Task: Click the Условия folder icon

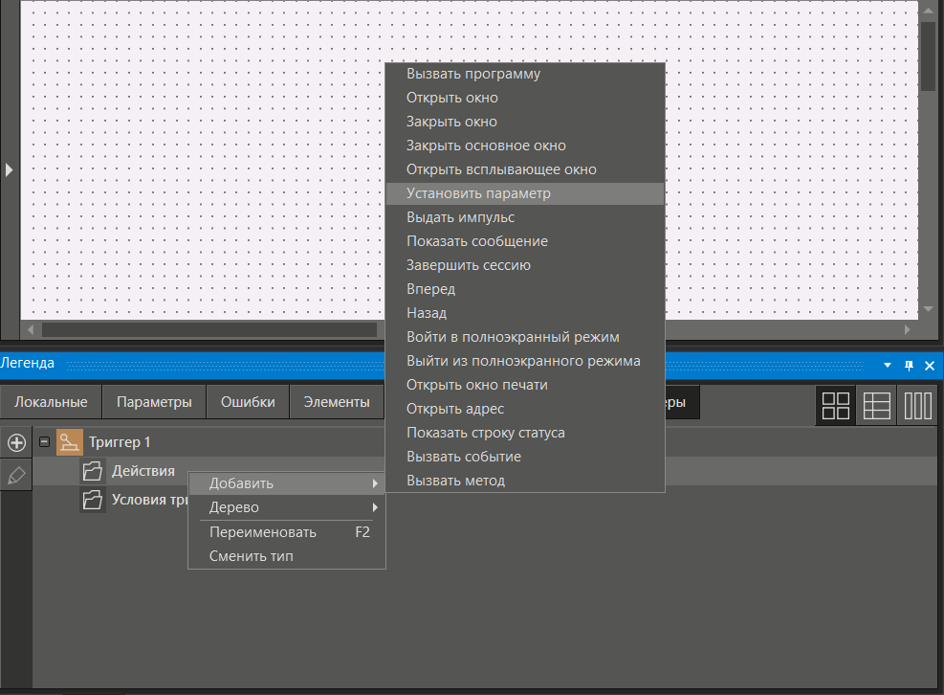Action: 93,500
